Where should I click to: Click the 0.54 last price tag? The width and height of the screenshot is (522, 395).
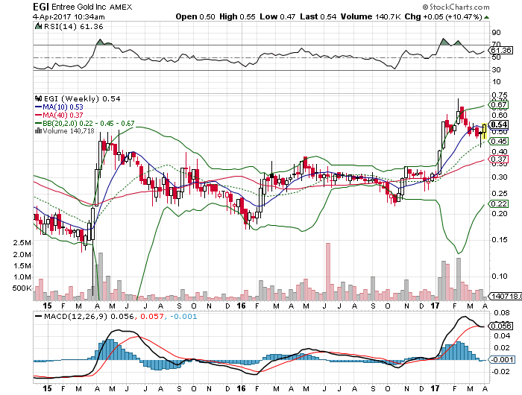[500, 124]
